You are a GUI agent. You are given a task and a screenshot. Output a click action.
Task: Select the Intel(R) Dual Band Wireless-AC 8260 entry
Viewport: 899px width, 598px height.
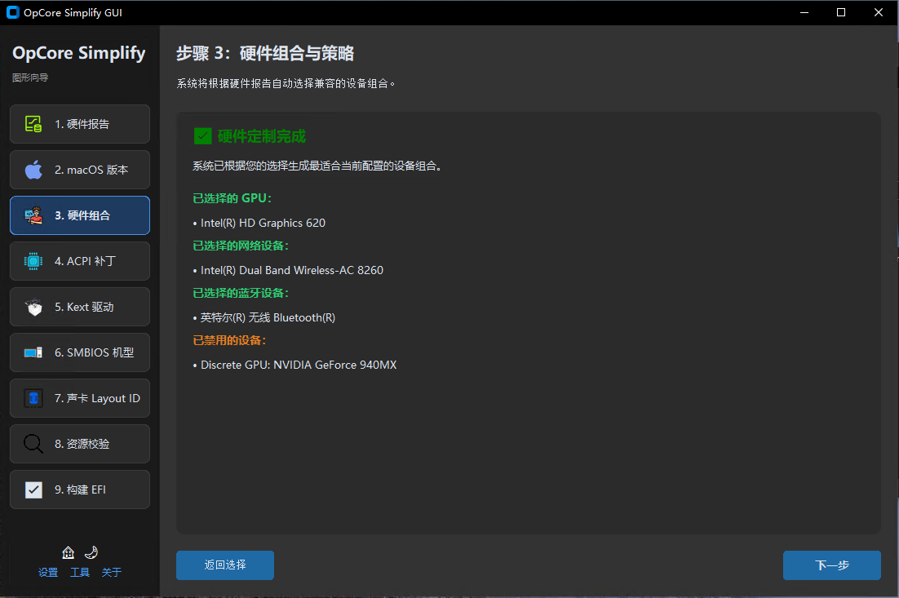[288, 270]
